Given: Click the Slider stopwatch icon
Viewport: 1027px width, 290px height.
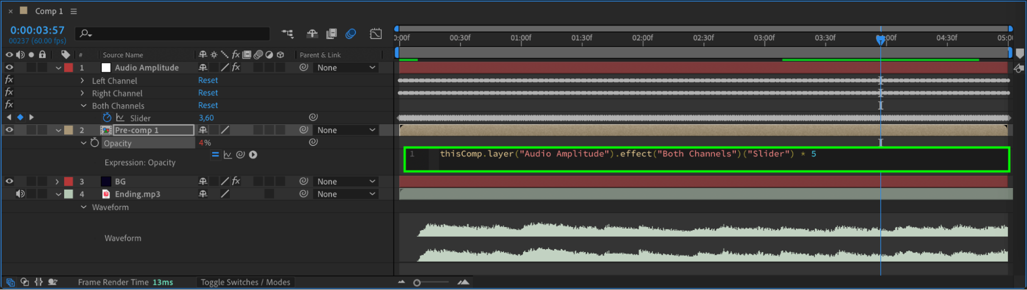Looking at the screenshot, I should pos(107,118).
